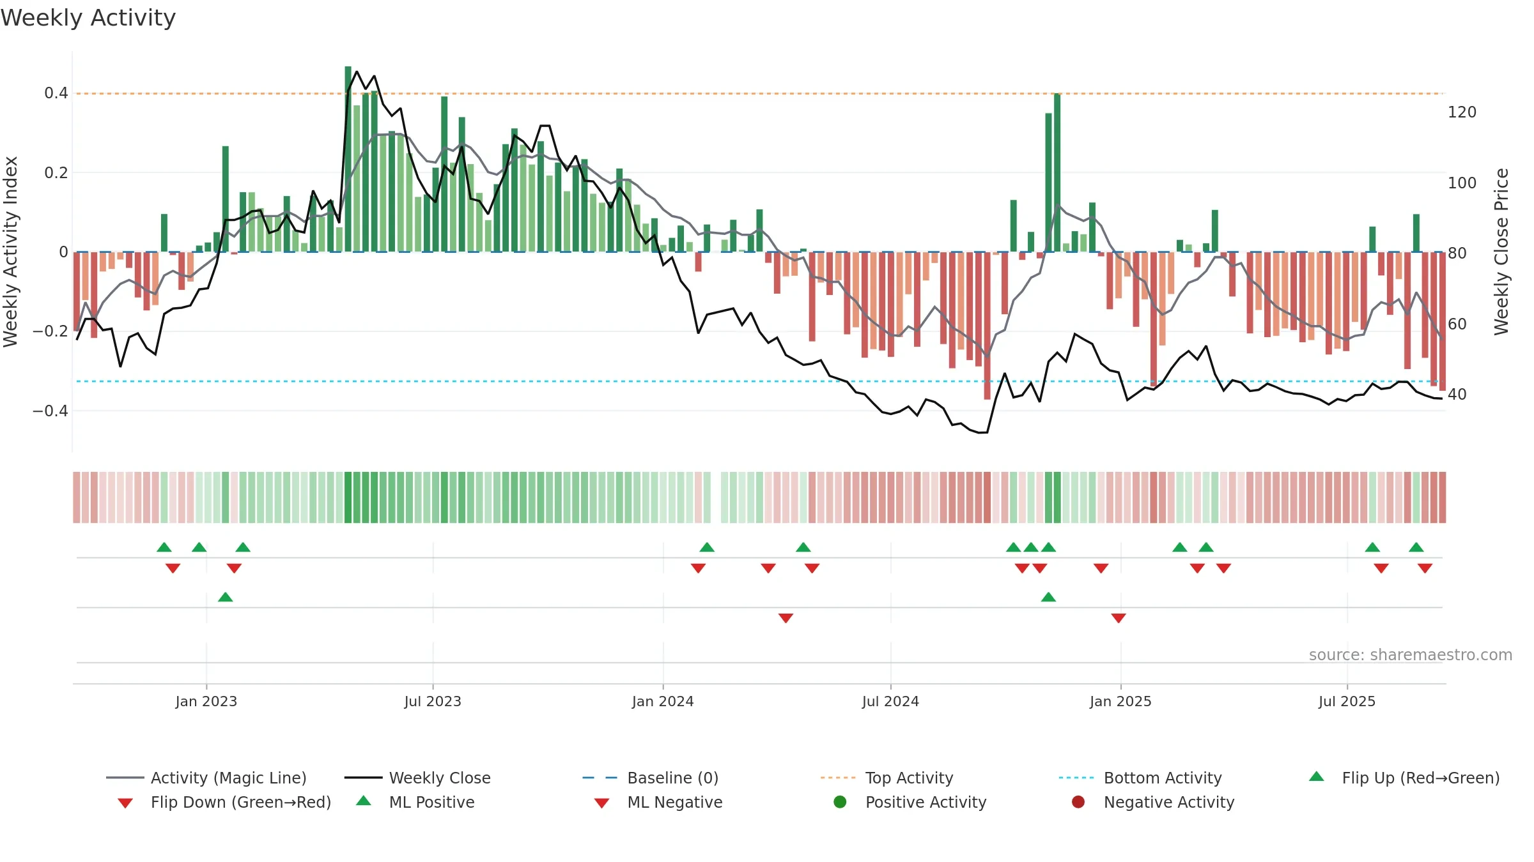Toggle the Flip Down (Green→Red) legend entry
Image resolution: width=1534 pixels, height=862 pixels.
coord(224,802)
